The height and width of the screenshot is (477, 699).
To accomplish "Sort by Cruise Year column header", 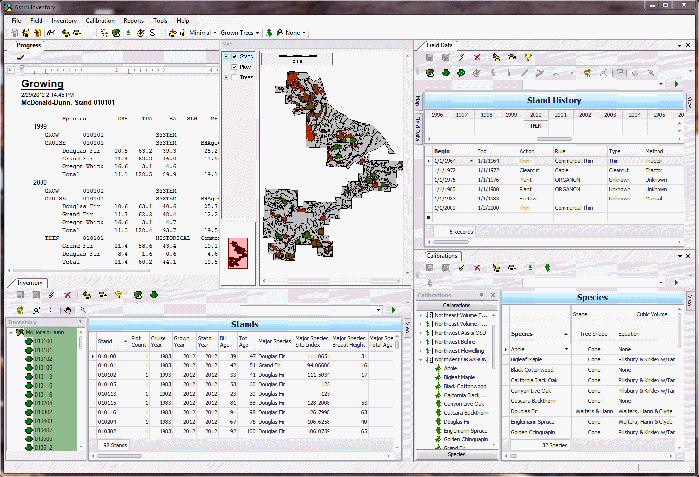I will [160, 341].
